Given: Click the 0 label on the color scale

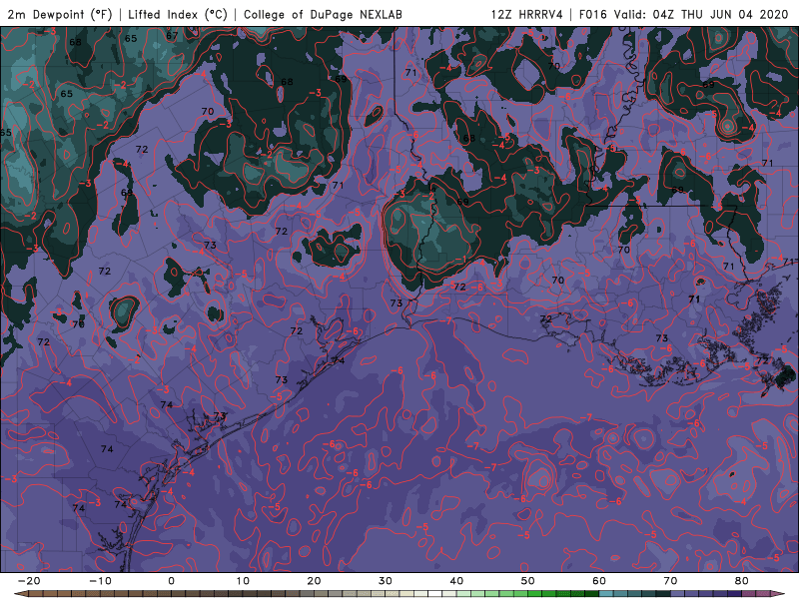Looking at the screenshot, I should point(171,581).
